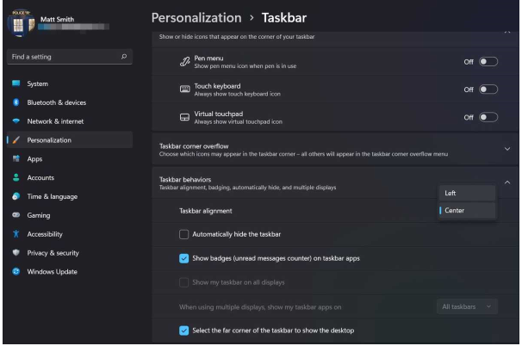
Task: Open Bluetooth & devices settings
Action: (56, 102)
